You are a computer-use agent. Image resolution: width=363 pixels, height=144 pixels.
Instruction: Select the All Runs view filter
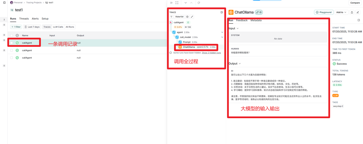(x=70, y=27)
